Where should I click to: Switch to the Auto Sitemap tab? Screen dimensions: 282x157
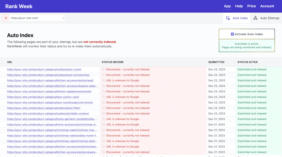click(266, 18)
